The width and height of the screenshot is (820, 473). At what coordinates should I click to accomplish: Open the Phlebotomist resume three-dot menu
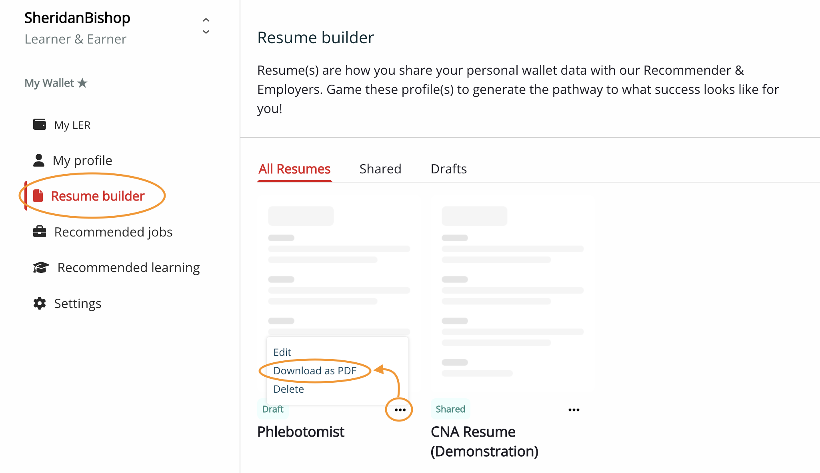click(400, 410)
